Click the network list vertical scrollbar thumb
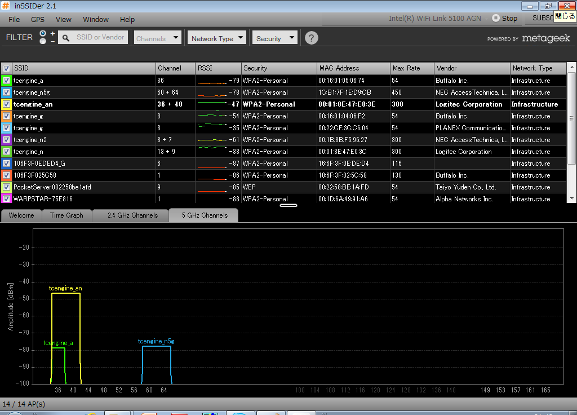Viewport: 577px width, 415px height. [571, 118]
